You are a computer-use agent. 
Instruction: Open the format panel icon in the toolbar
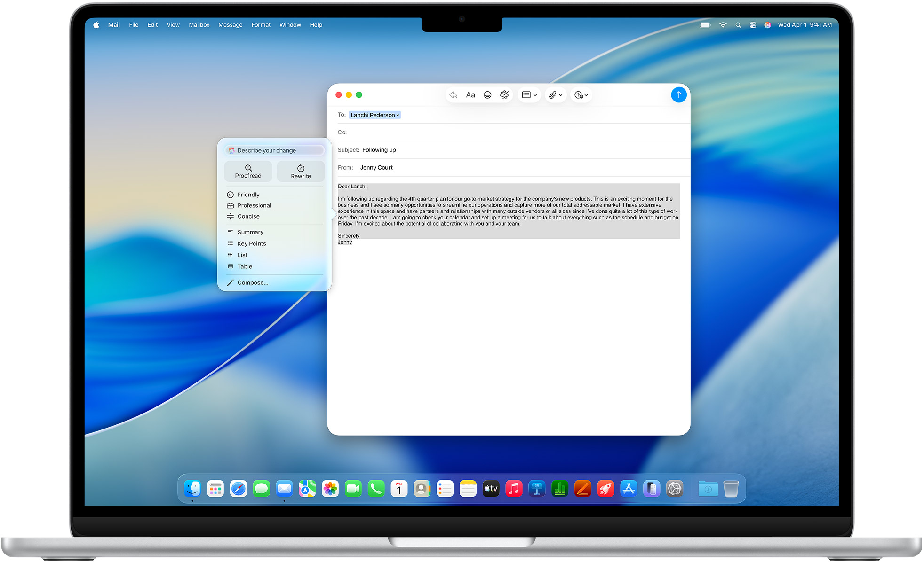coord(526,94)
